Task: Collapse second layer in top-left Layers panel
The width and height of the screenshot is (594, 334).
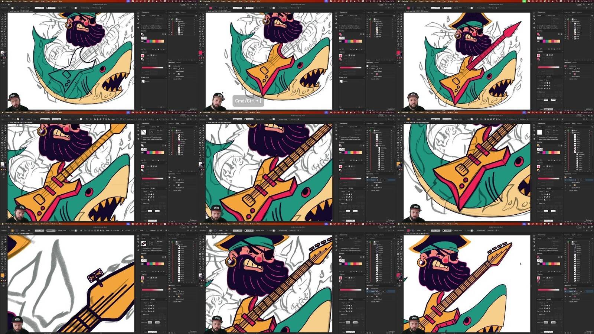Action: (x=174, y=22)
